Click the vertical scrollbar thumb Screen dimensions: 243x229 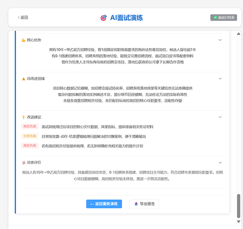point(238,206)
